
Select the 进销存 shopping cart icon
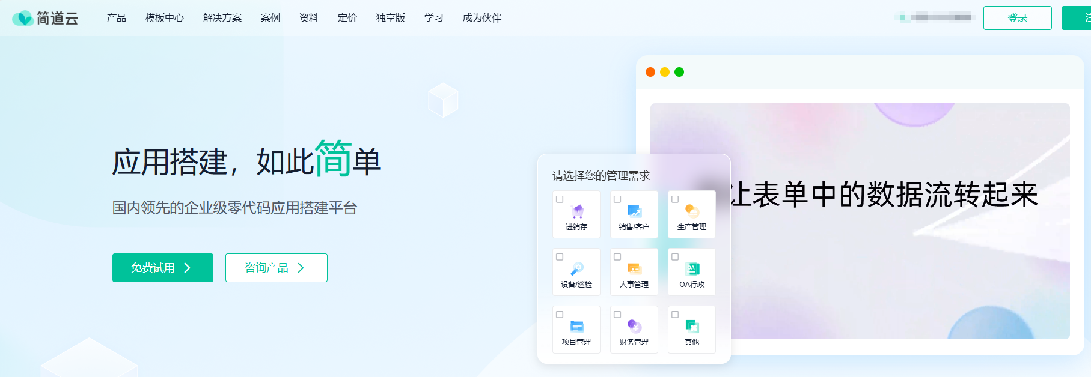(577, 211)
